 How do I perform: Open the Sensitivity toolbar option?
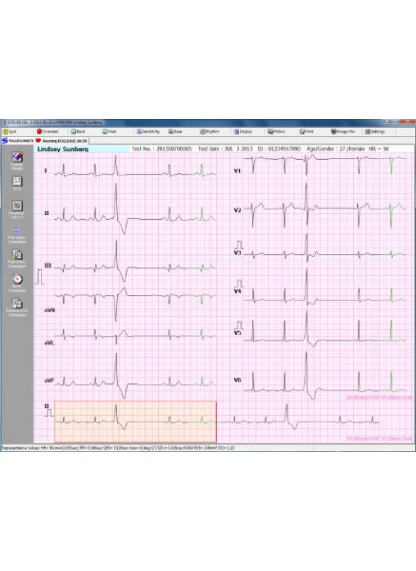(x=148, y=131)
